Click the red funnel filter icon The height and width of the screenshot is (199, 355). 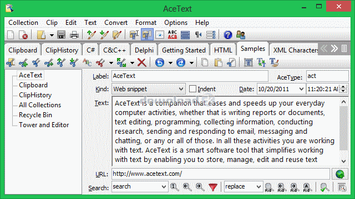click(213, 187)
